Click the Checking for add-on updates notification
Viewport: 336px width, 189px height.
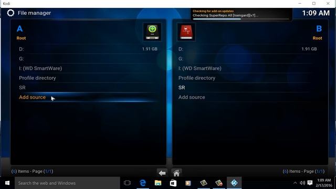point(241,14)
